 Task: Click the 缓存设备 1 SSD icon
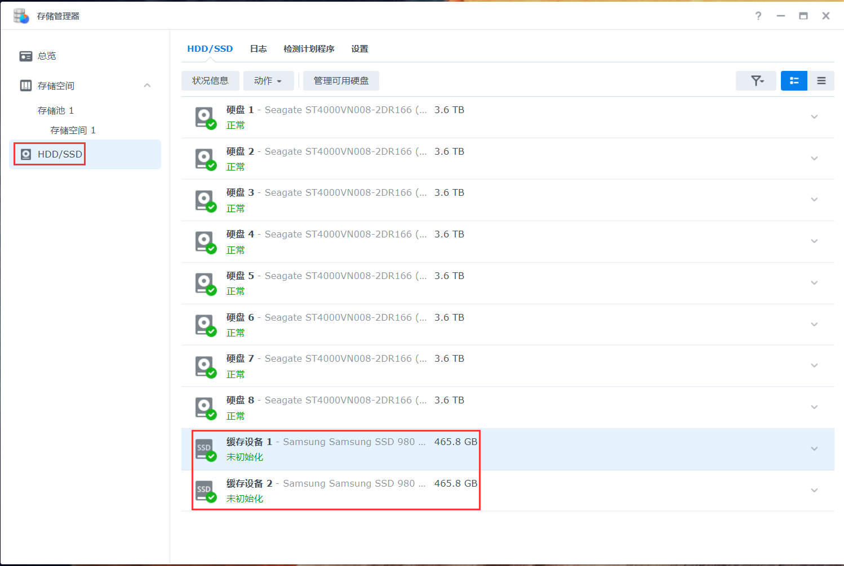click(205, 450)
